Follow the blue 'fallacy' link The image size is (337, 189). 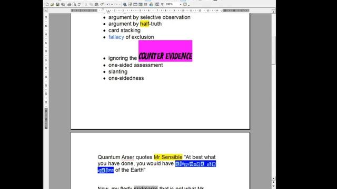[116, 37]
